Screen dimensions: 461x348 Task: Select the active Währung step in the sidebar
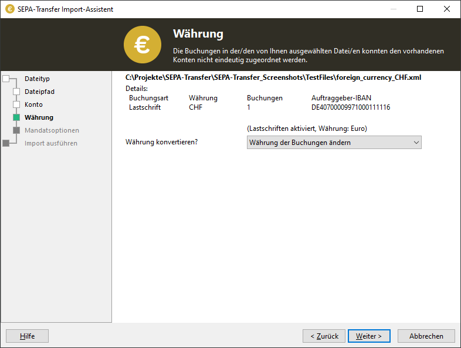[39, 118]
